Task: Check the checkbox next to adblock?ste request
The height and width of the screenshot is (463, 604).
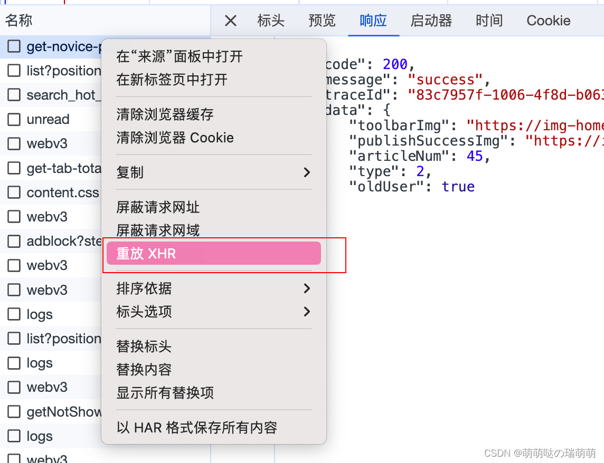Action: tap(14, 241)
